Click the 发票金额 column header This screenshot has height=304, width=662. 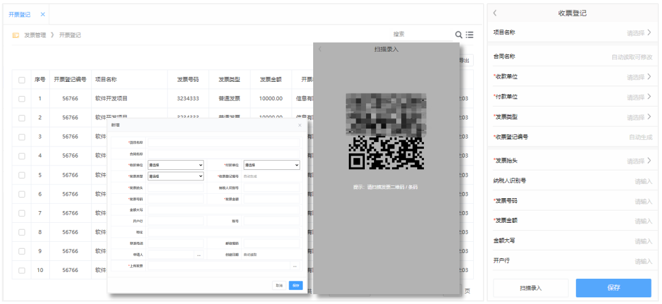point(271,79)
